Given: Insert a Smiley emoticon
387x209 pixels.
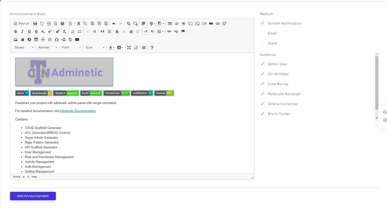Looking at the screenshot, I should click(x=49, y=39).
